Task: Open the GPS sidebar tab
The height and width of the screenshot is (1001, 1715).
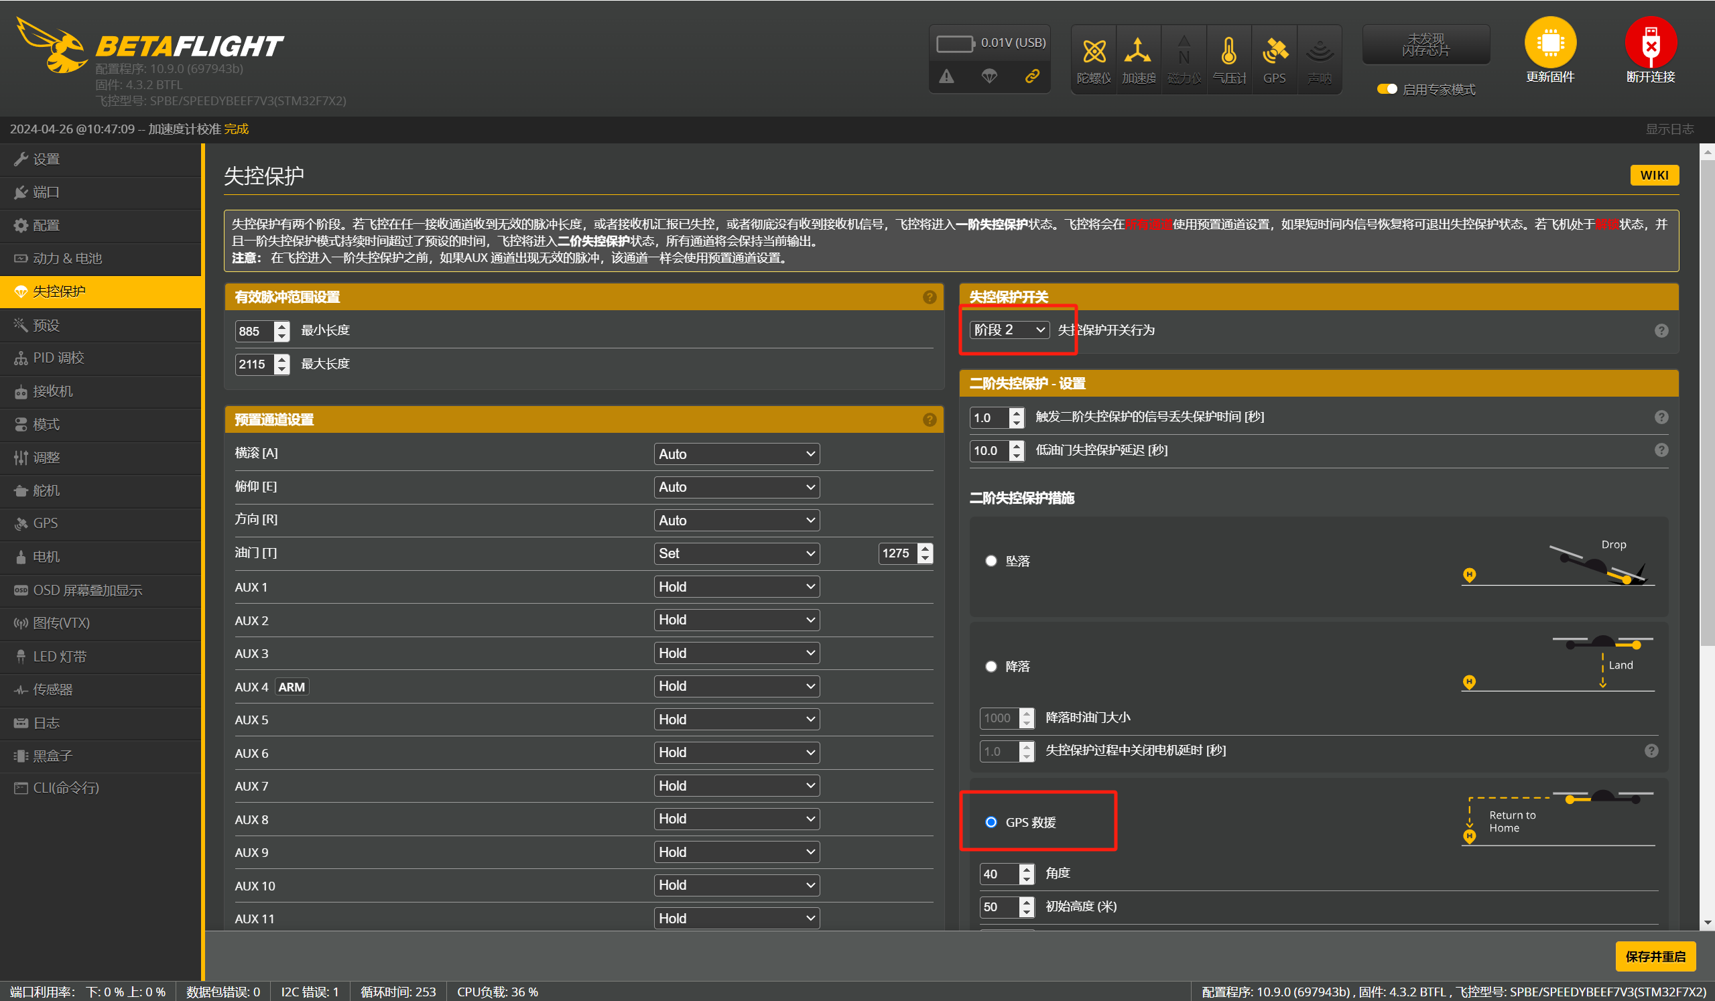Action: pos(101,523)
